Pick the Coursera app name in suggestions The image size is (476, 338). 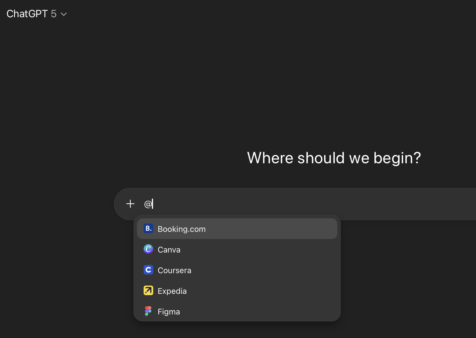coord(174,270)
